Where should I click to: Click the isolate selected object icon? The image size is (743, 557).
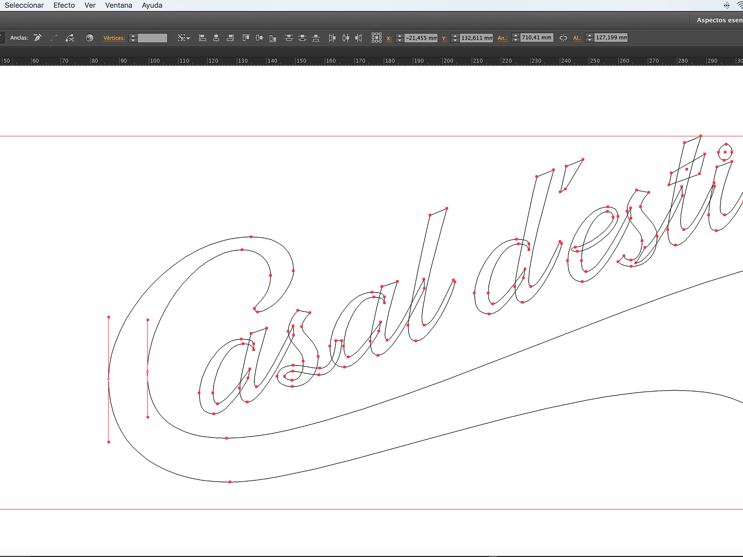click(89, 38)
